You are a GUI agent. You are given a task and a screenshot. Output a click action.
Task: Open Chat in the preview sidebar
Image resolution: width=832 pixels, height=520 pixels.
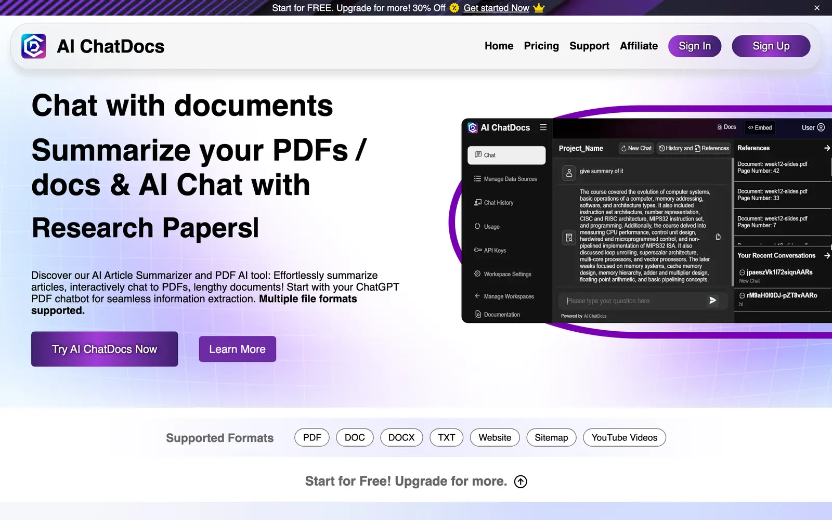click(506, 155)
